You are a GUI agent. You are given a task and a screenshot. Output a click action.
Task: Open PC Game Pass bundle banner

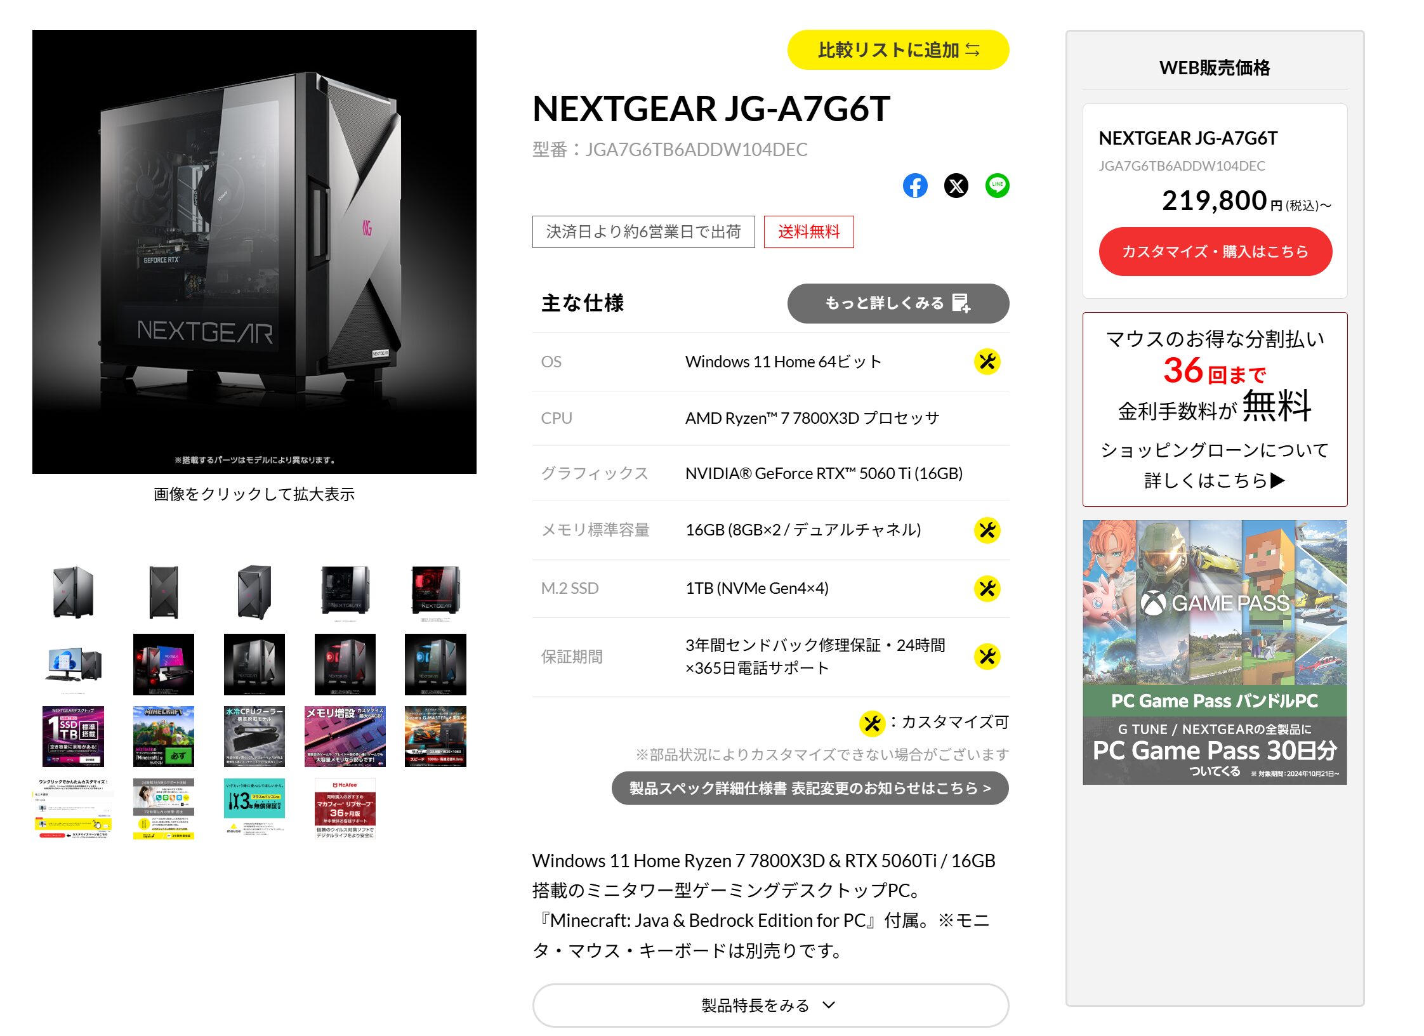point(1215,653)
